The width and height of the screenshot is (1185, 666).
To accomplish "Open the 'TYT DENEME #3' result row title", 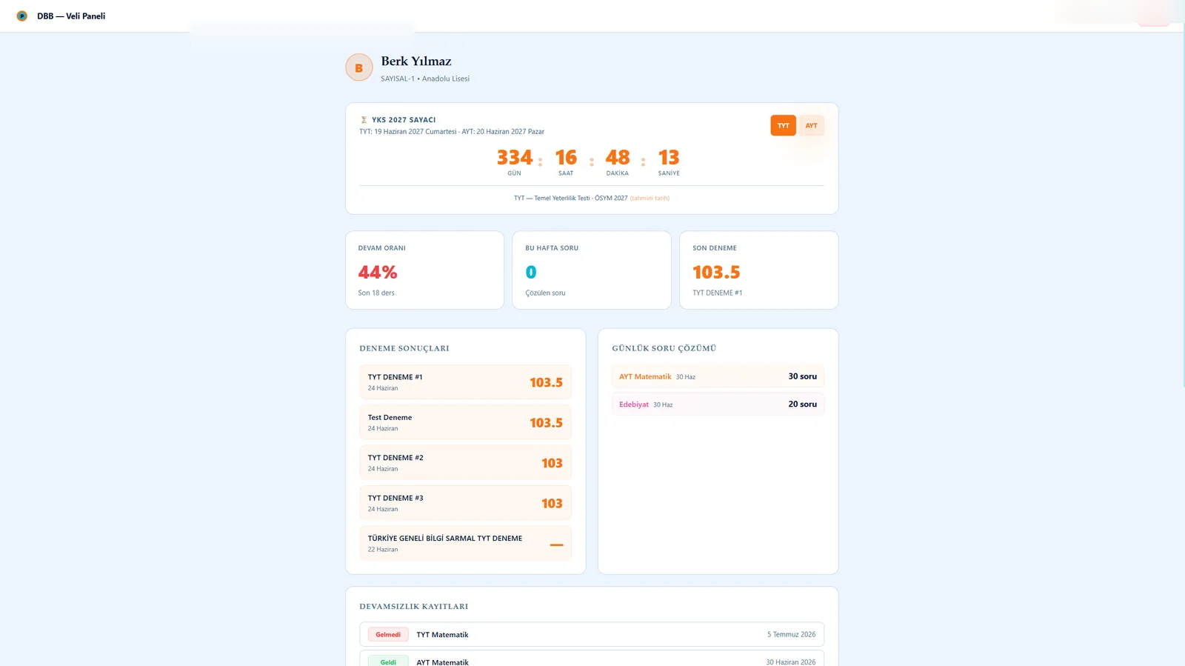I will [x=395, y=499].
